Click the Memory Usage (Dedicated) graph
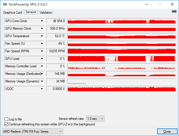Screen dimensions: 179x136 tap(121, 74)
